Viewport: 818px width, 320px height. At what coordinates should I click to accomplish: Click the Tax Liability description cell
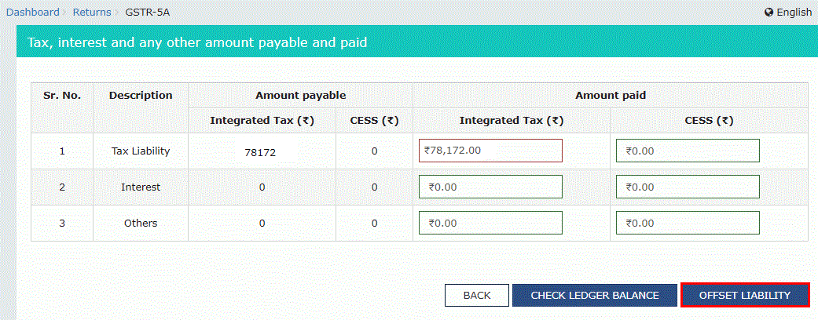click(141, 151)
